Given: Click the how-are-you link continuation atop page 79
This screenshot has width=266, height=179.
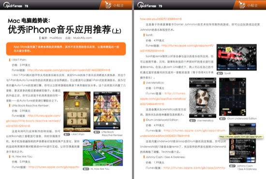Looking at the screenshot, I should 161,19.
